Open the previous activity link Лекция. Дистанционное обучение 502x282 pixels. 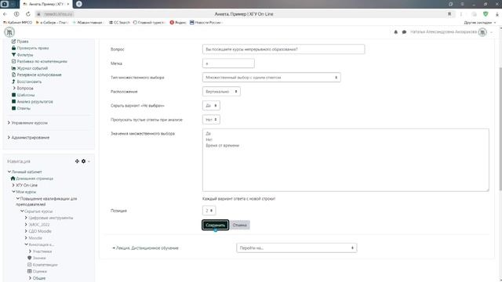click(145, 248)
